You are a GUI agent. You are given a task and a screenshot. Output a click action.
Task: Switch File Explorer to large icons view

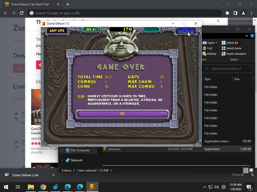tap(251, 170)
